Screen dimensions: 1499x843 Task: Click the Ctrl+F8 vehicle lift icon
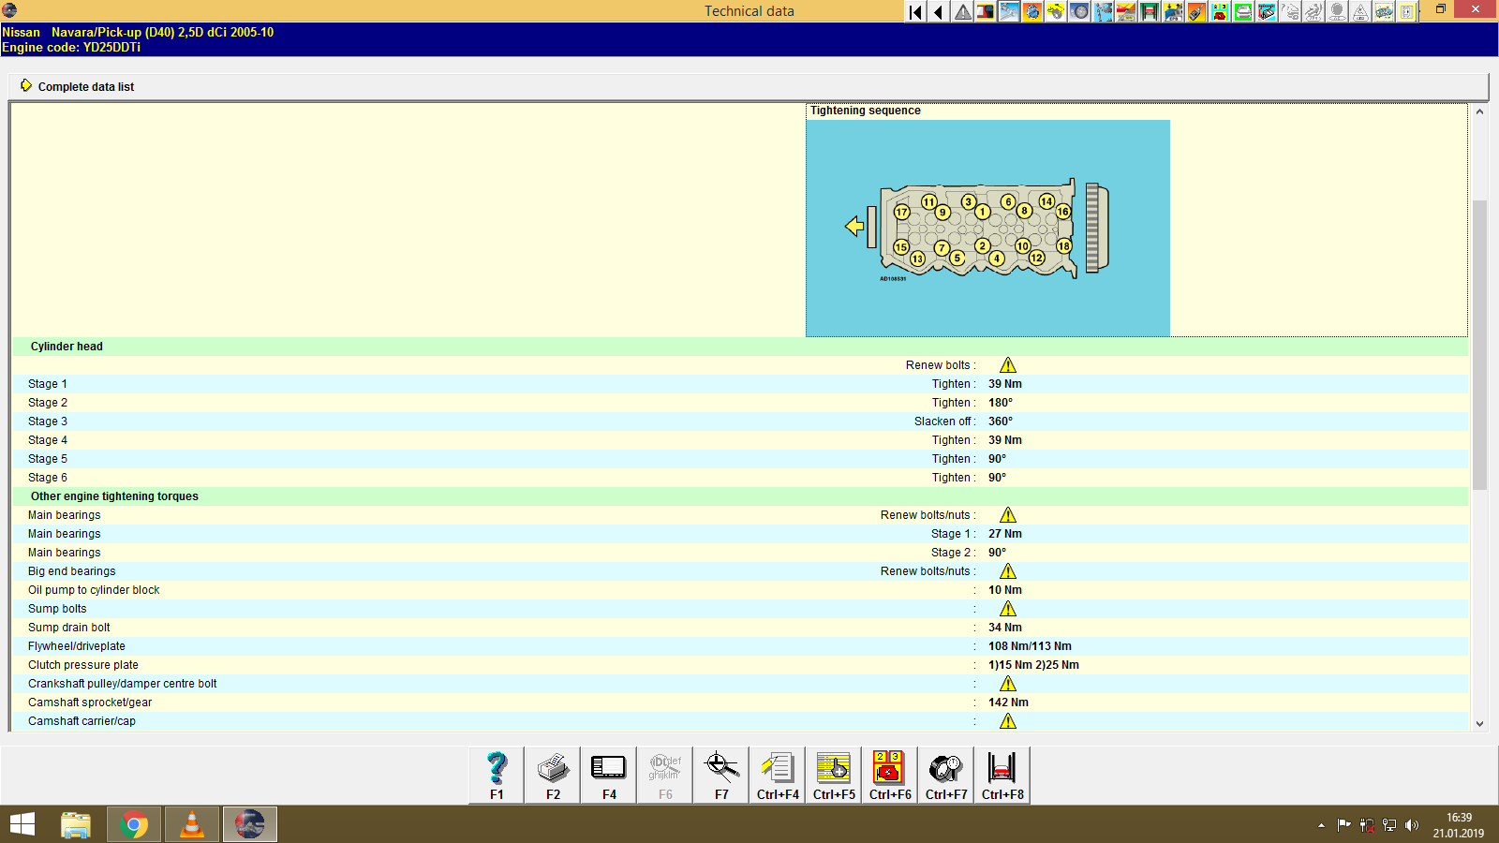click(1002, 774)
